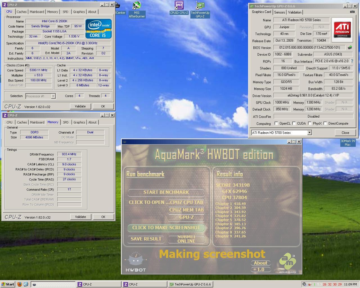Click the Bus Interface question mark icon
This screenshot has height=288, width=360.
352,61
